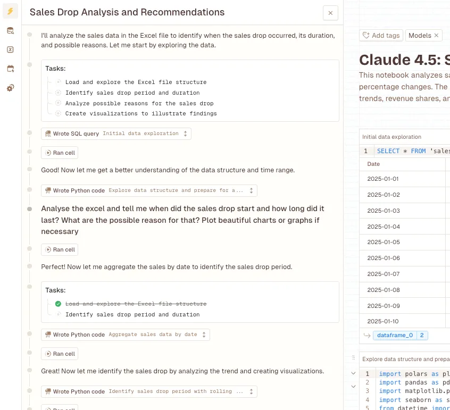
Task: Click the Excel file icon in sidebar
Action: click(10, 49)
